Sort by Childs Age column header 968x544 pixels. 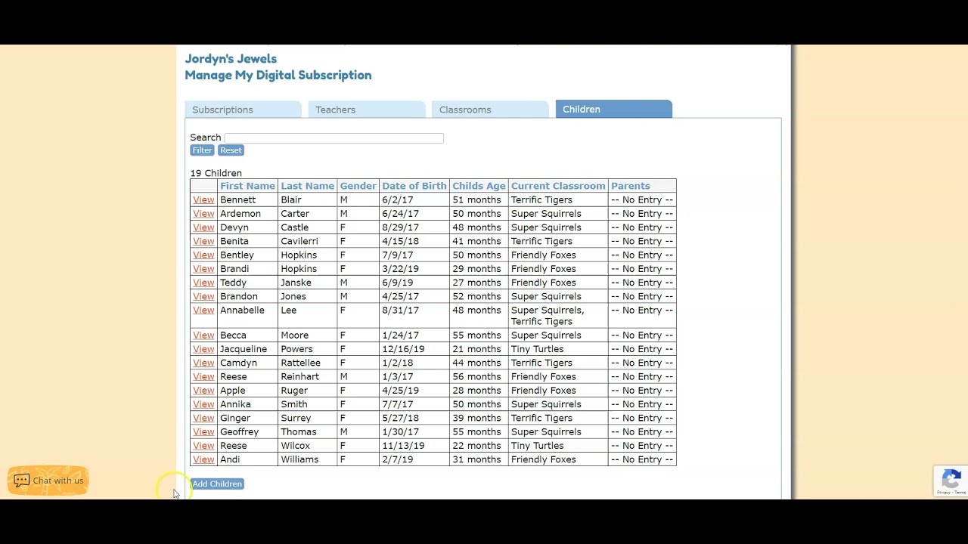point(479,186)
